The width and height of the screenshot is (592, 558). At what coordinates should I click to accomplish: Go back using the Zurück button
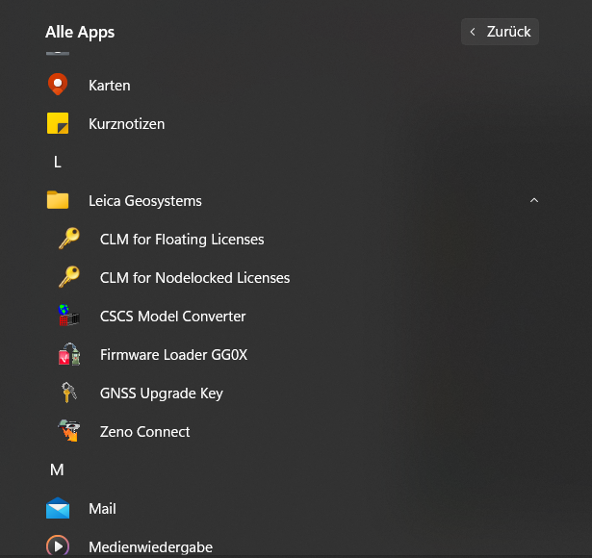click(500, 32)
